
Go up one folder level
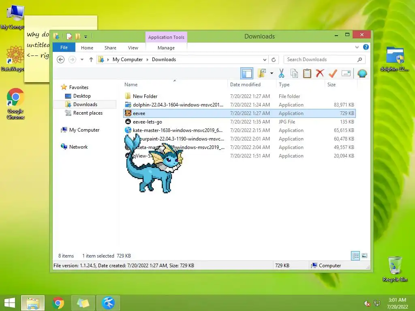click(x=91, y=60)
